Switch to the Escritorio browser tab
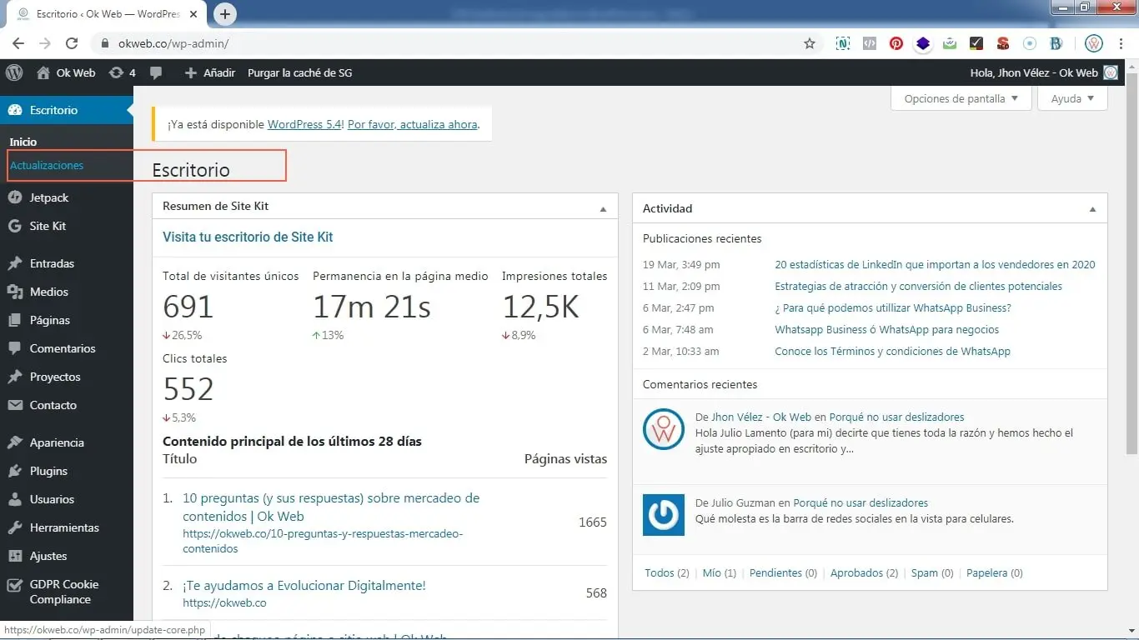The height and width of the screenshot is (640, 1139). 105,14
